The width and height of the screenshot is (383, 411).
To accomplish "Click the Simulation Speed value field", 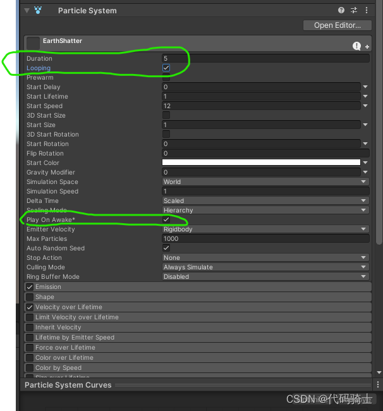I will point(265,191).
